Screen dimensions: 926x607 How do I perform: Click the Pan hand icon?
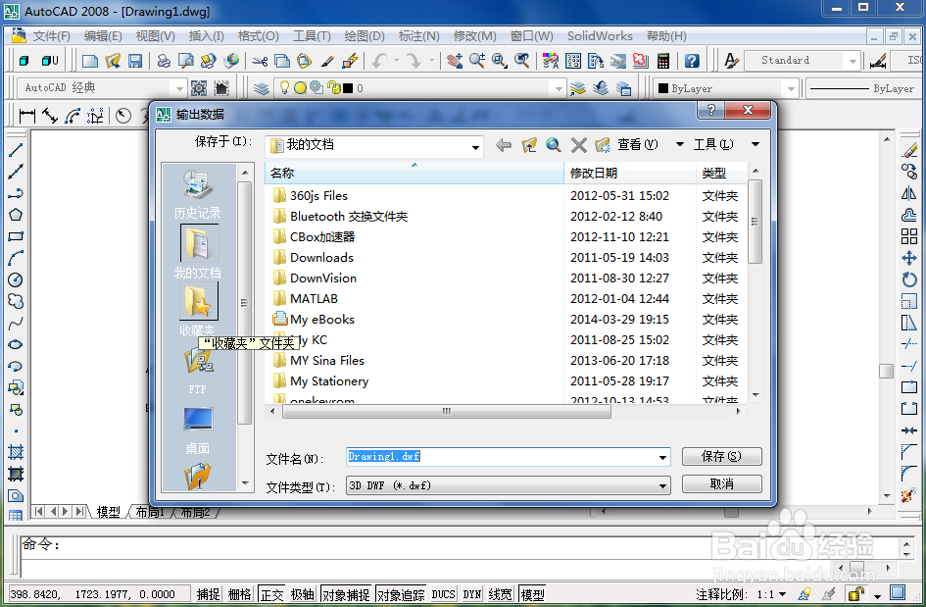(454, 60)
